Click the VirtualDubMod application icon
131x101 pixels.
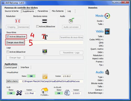[45, 76]
